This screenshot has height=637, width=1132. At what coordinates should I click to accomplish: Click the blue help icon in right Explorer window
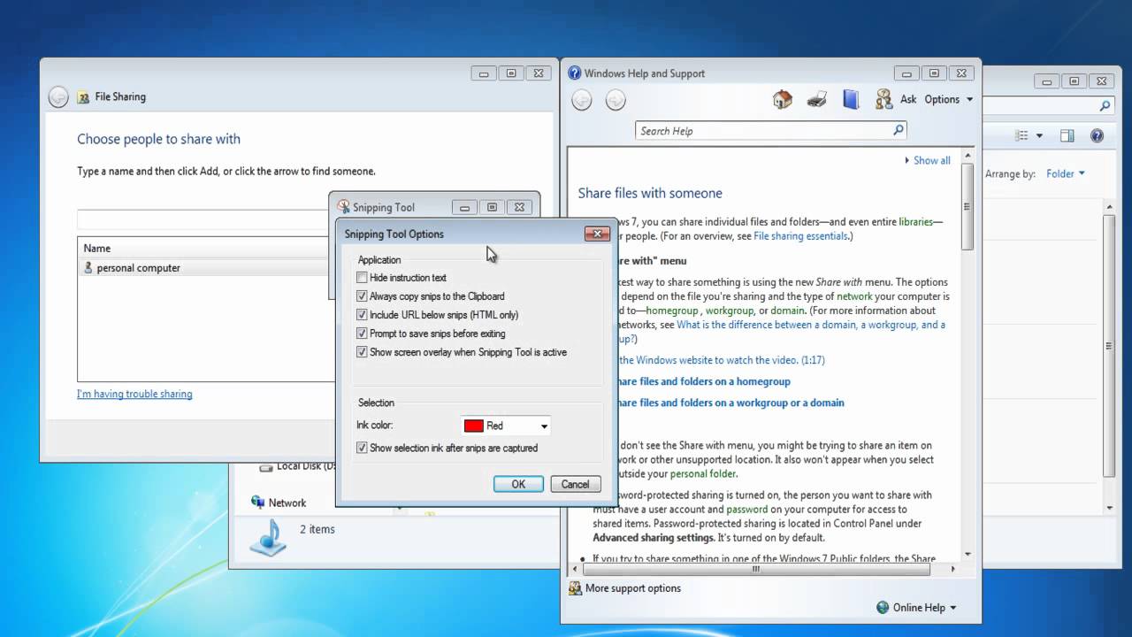1098,135
